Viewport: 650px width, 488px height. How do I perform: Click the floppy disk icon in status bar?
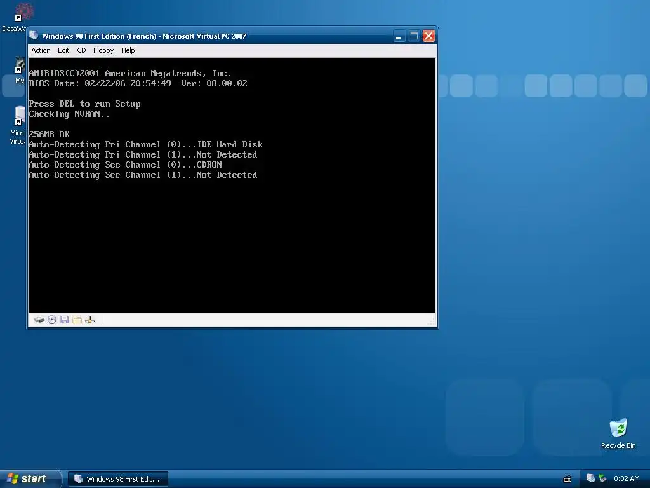pyautogui.click(x=64, y=320)
